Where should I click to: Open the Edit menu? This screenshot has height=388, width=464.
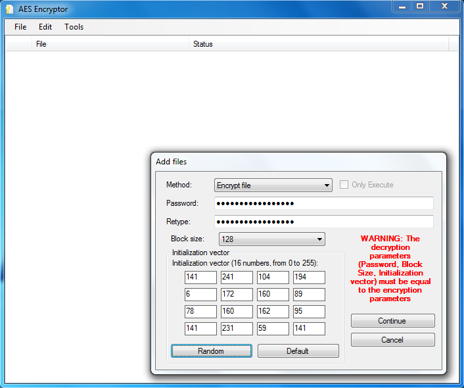tap(45, 27)
